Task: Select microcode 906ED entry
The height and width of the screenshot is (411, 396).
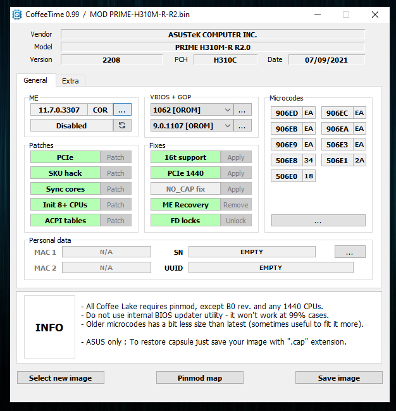Action: pyautogui.click(x=287, y=113)
